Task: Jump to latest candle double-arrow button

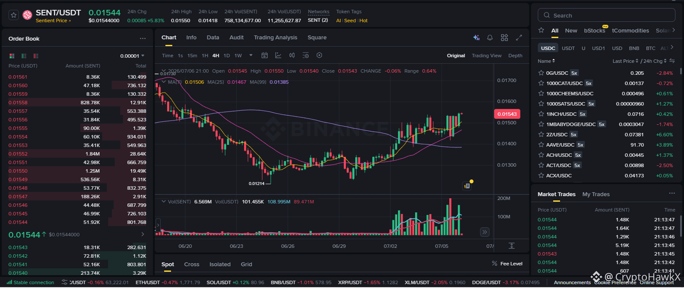Action: (484, 232)
